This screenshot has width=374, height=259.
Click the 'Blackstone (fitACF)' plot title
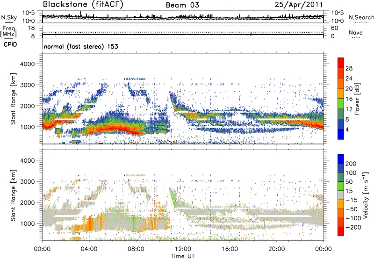coord(83,5)
